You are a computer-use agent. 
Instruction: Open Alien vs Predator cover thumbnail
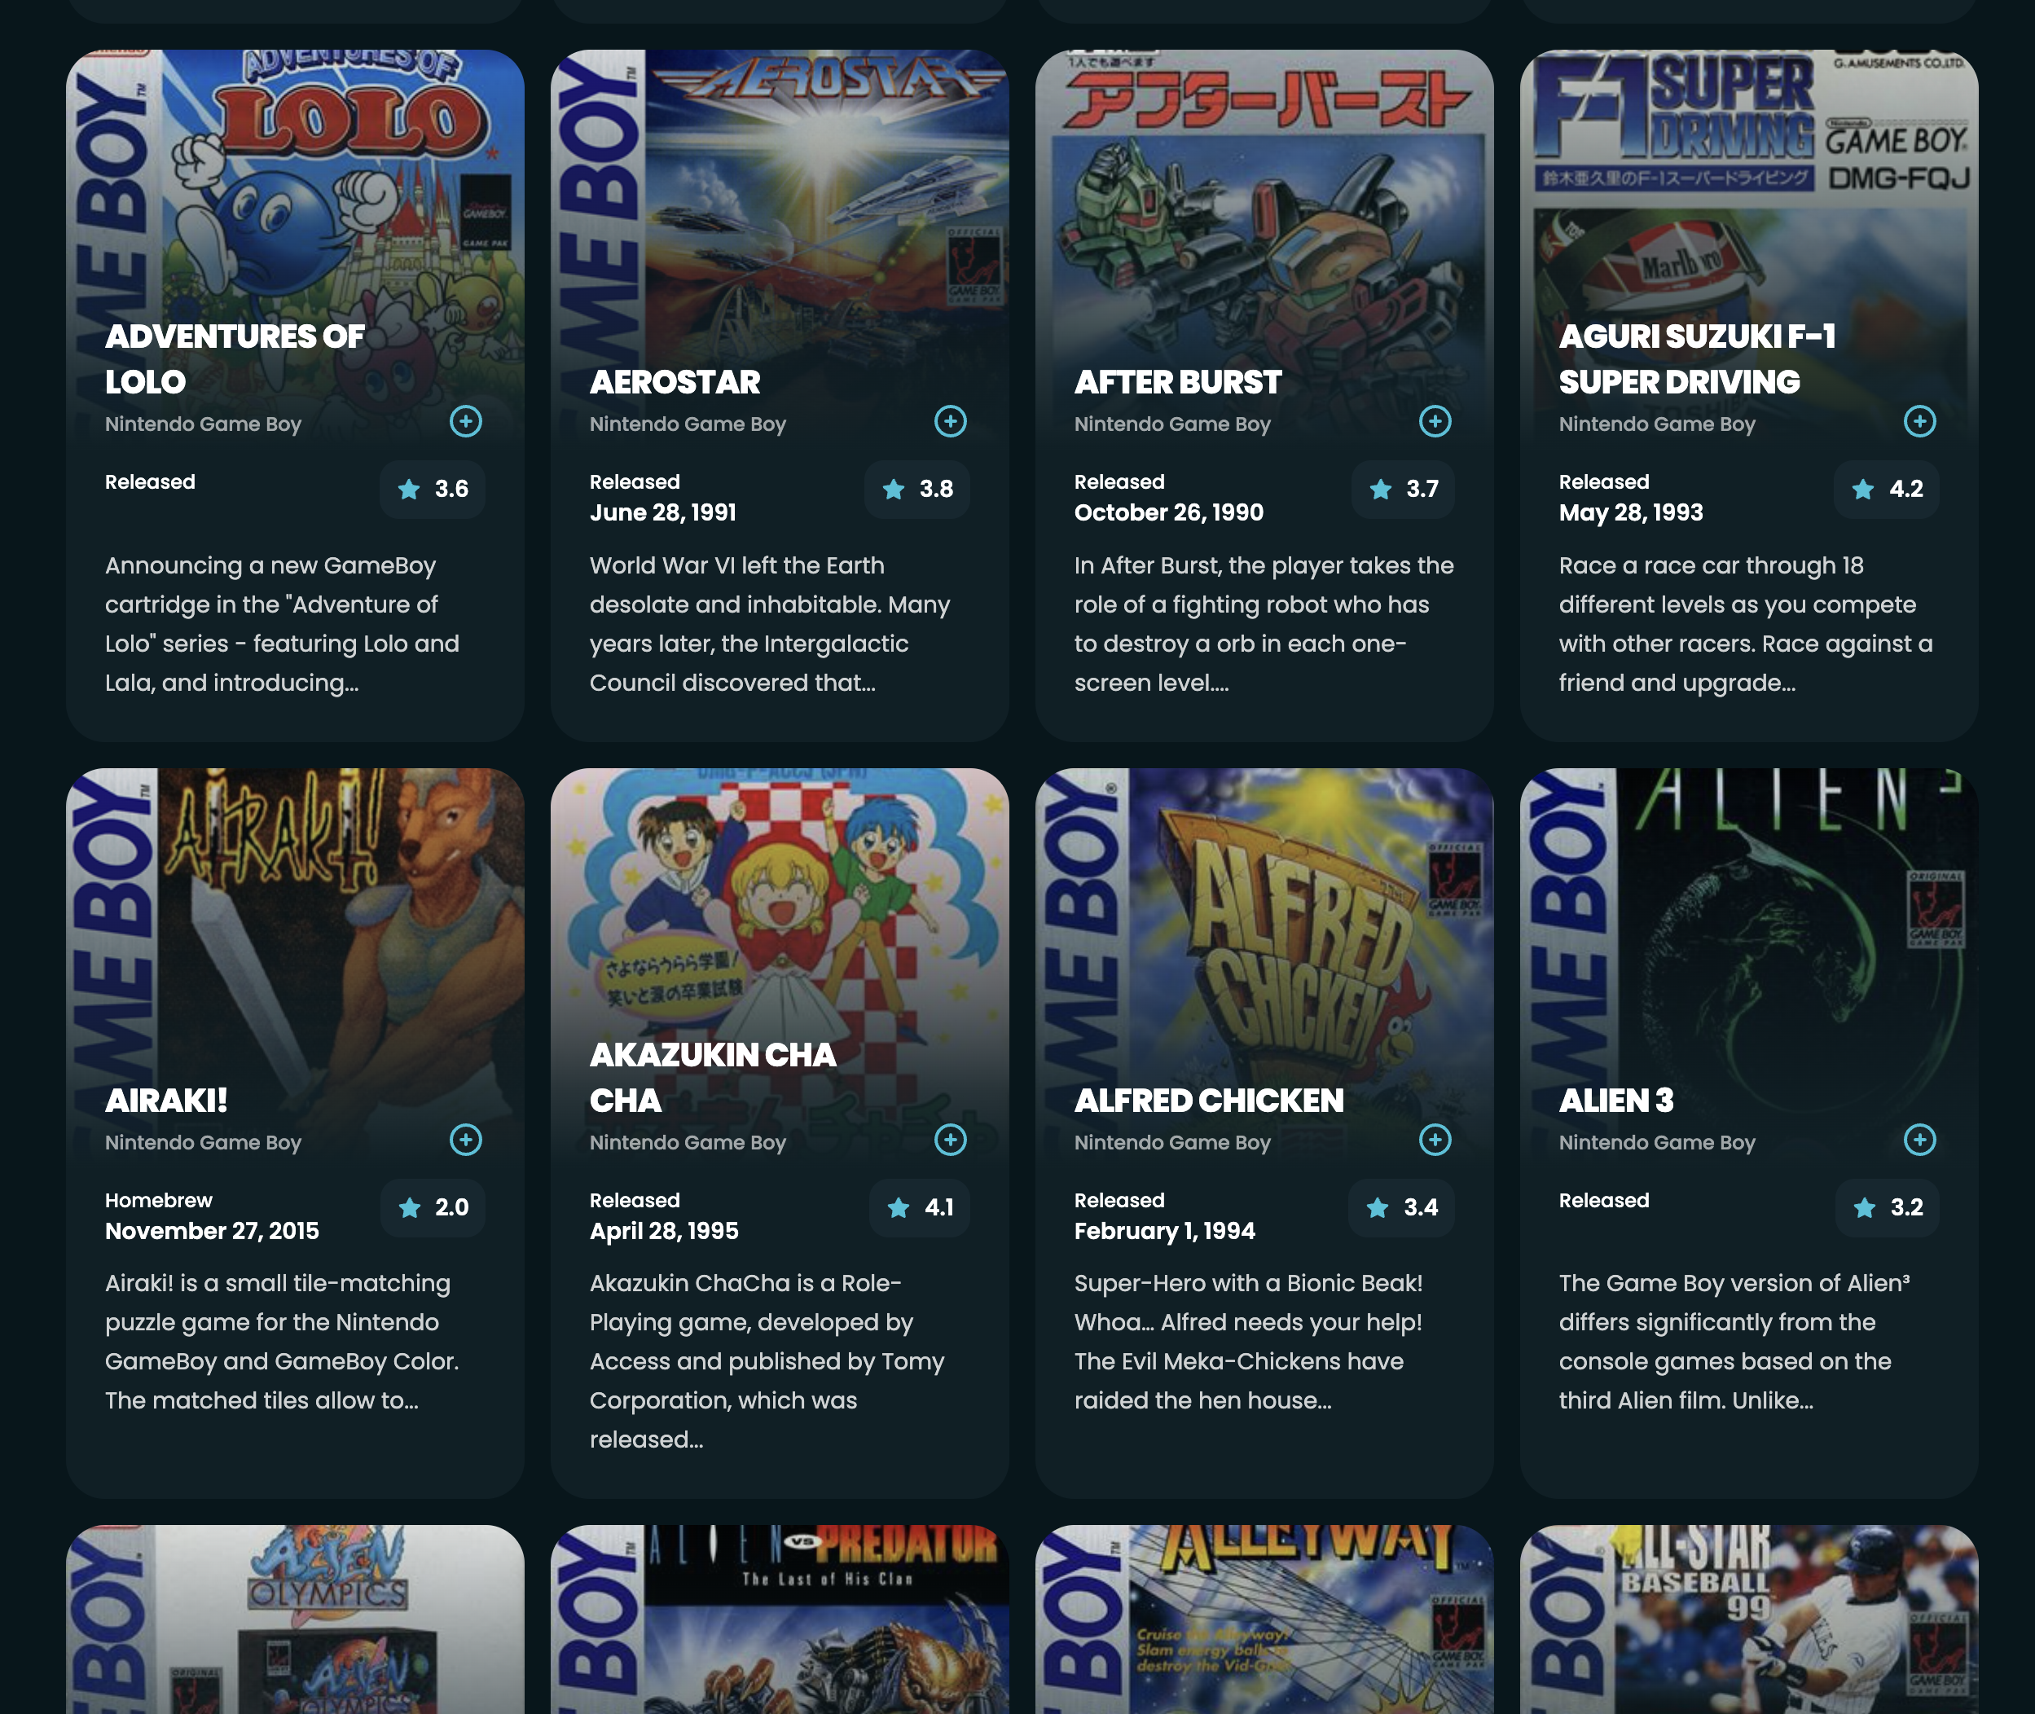(780, 1619)
